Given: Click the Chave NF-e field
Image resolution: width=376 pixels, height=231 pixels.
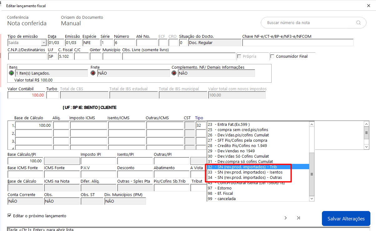Looking at the screenshot, I should click(298, 43).
